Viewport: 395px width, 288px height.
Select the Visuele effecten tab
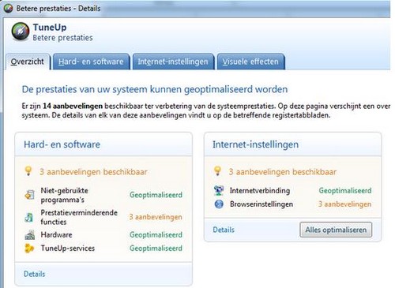point(250,62)
